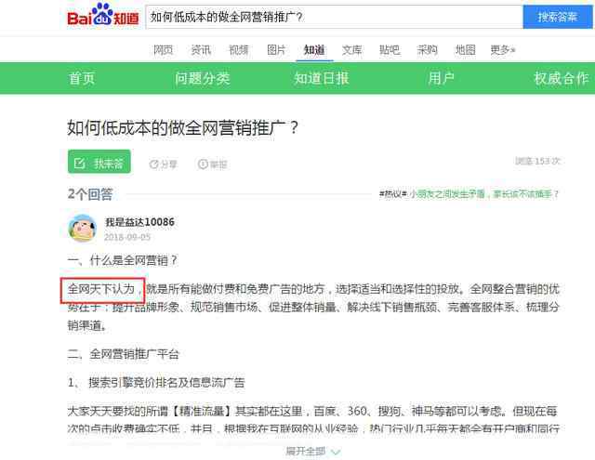Open the 文库 tab

tap(351, 49)
